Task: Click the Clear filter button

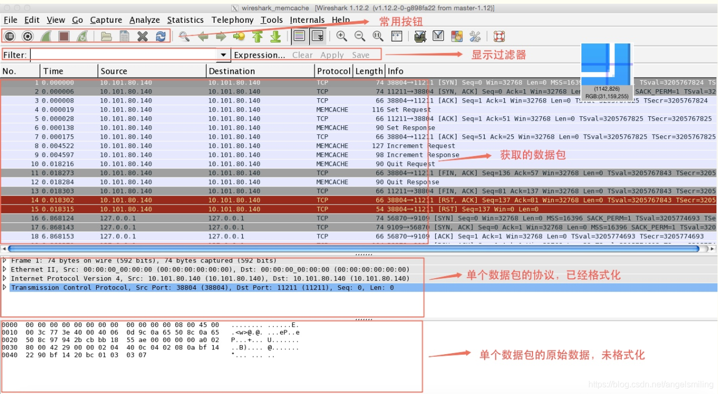Action: click(302, 55)
